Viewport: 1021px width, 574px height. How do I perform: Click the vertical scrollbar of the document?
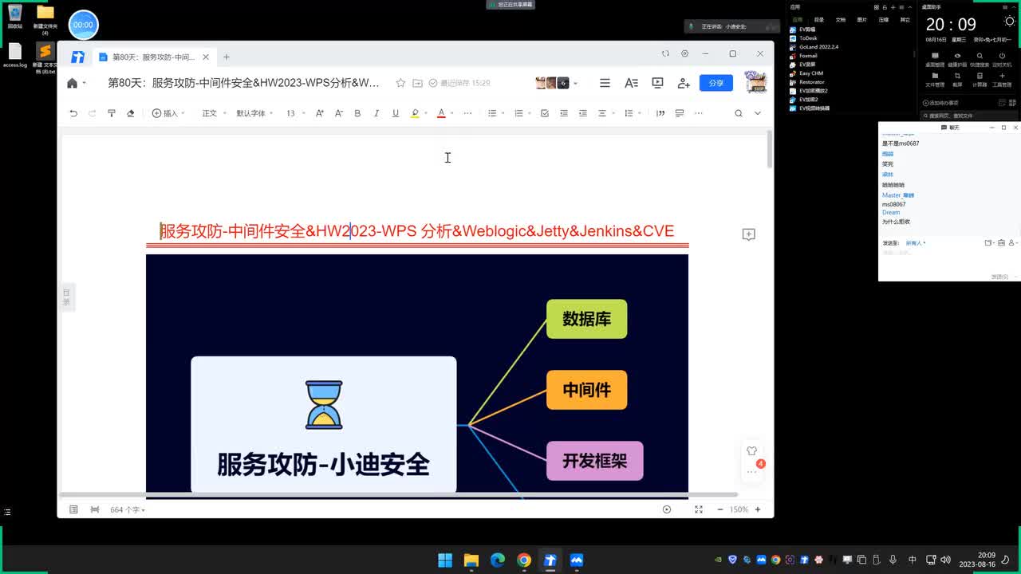point(770,149)
